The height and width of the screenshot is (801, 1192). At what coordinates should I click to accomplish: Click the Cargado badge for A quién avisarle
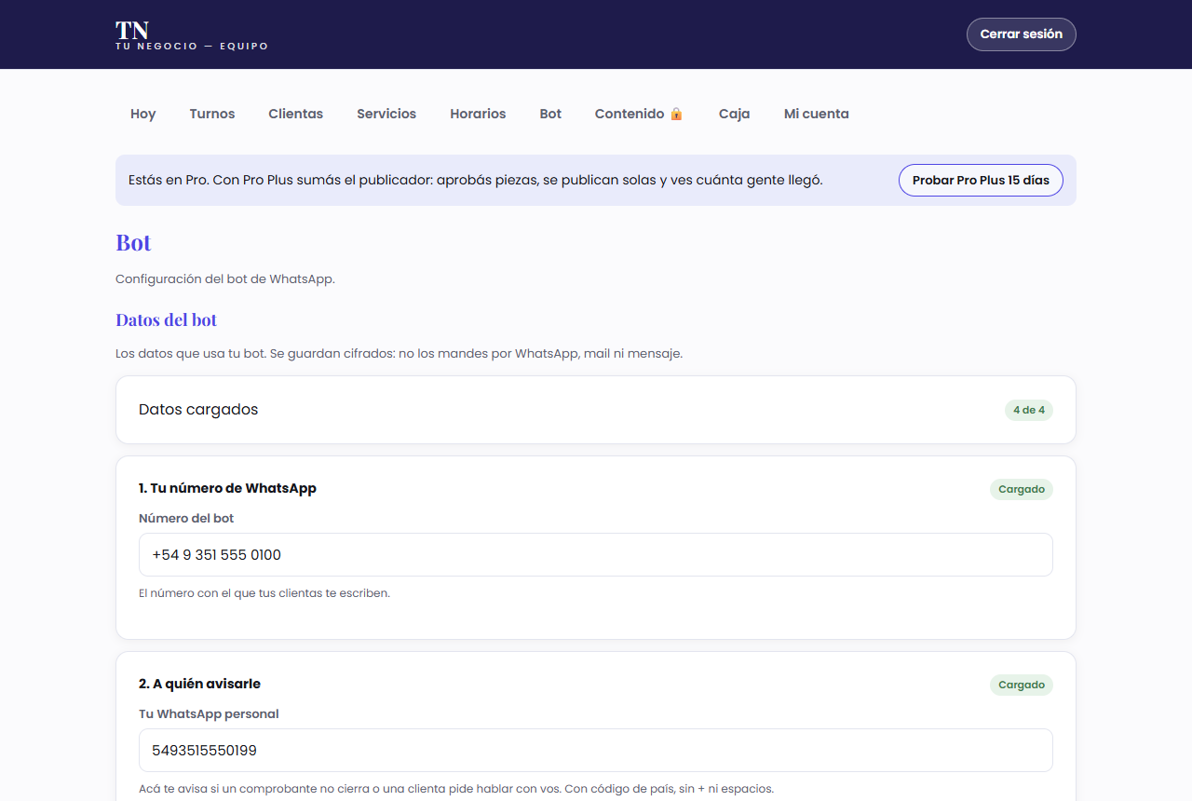(1022, 685)
